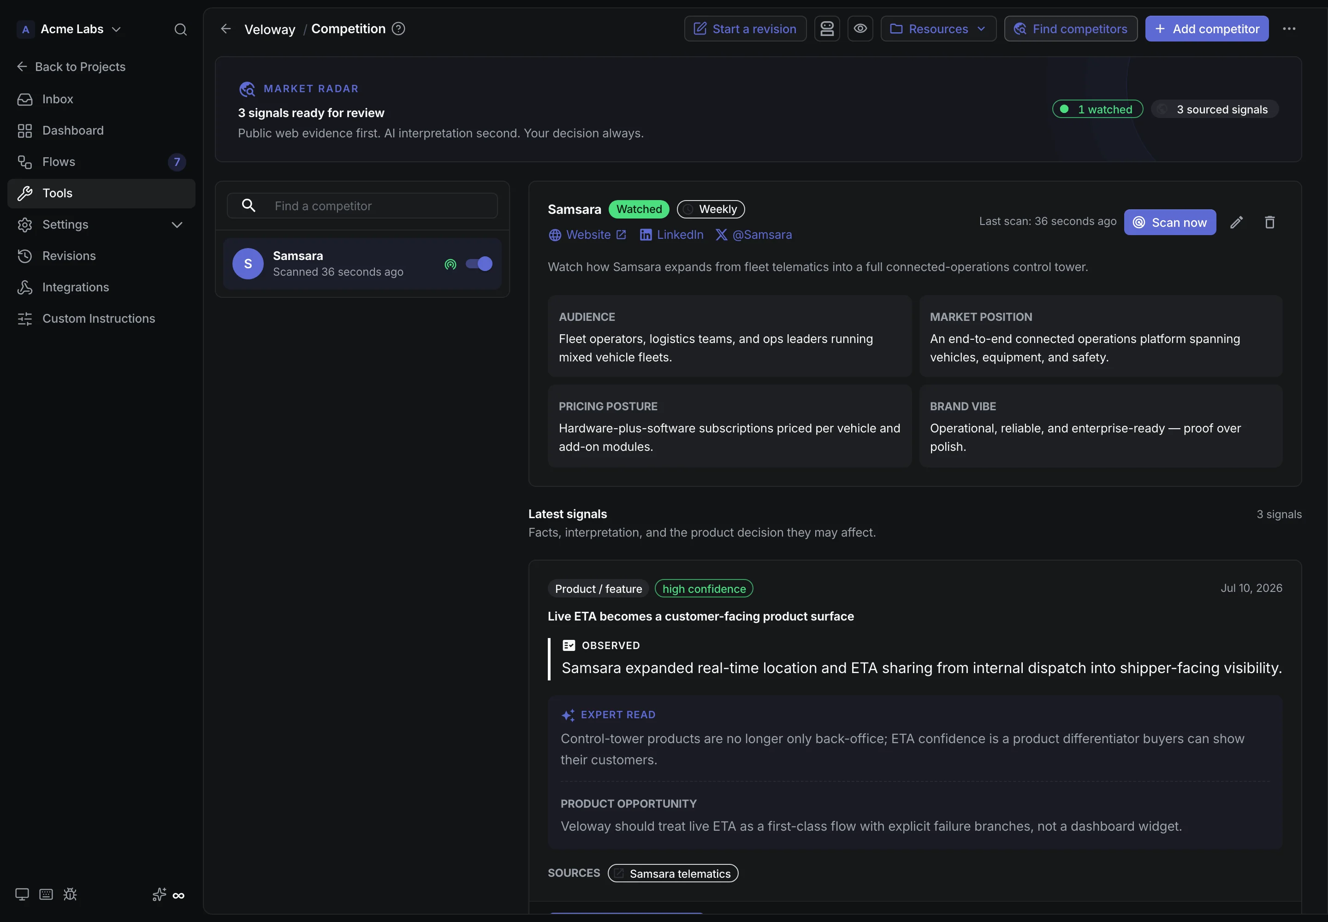The height and width of the screenshot is (922, 1328).
Task: Click Start a revision
Action: tap(745, 29)
